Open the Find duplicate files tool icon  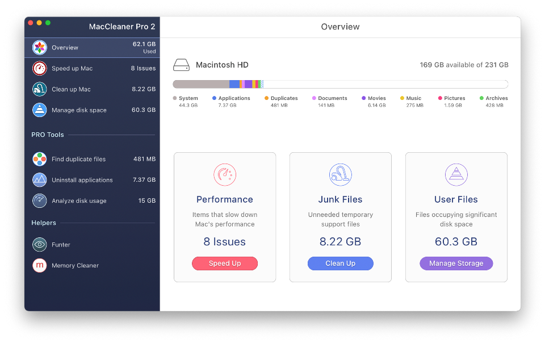click(x=39, y=159)
